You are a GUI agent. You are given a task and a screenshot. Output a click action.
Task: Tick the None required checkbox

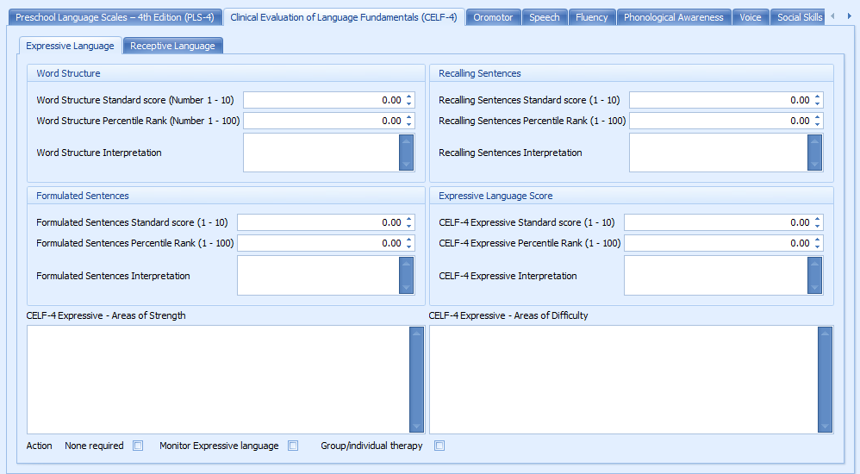click(138, 446)
